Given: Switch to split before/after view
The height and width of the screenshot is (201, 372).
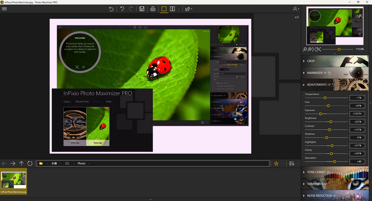Looking at the screenshot, I should pos(173,9).
